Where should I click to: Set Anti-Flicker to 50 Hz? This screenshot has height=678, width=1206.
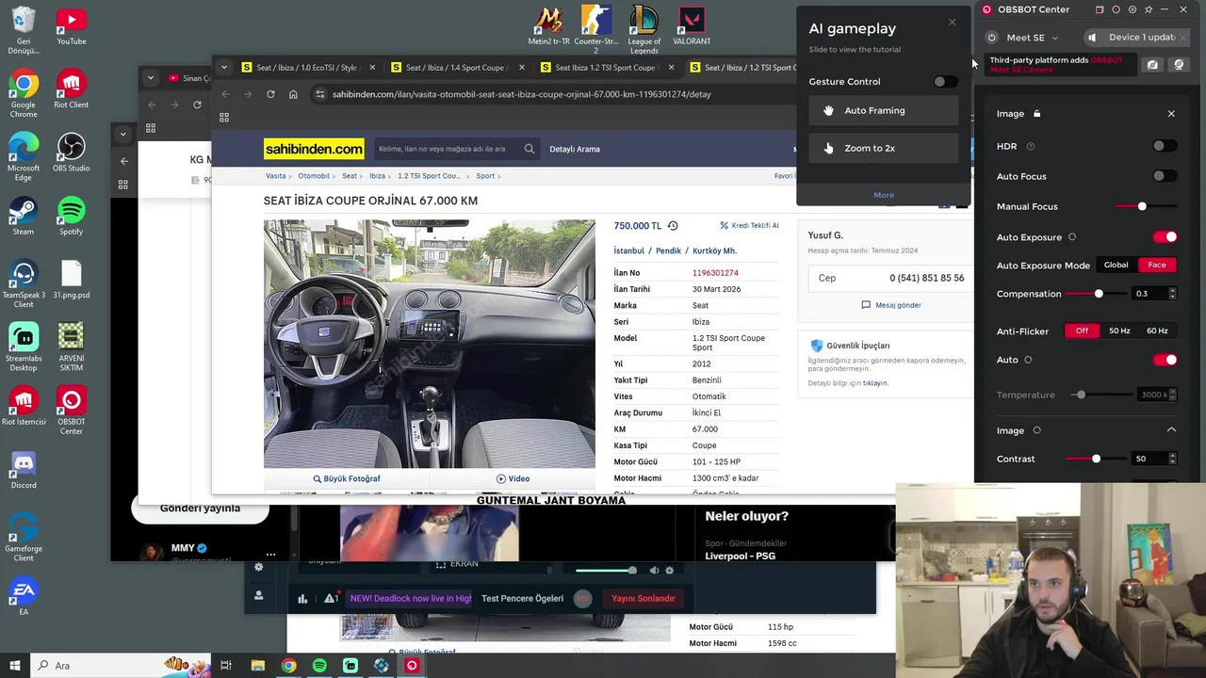(x=1119, y=331)
